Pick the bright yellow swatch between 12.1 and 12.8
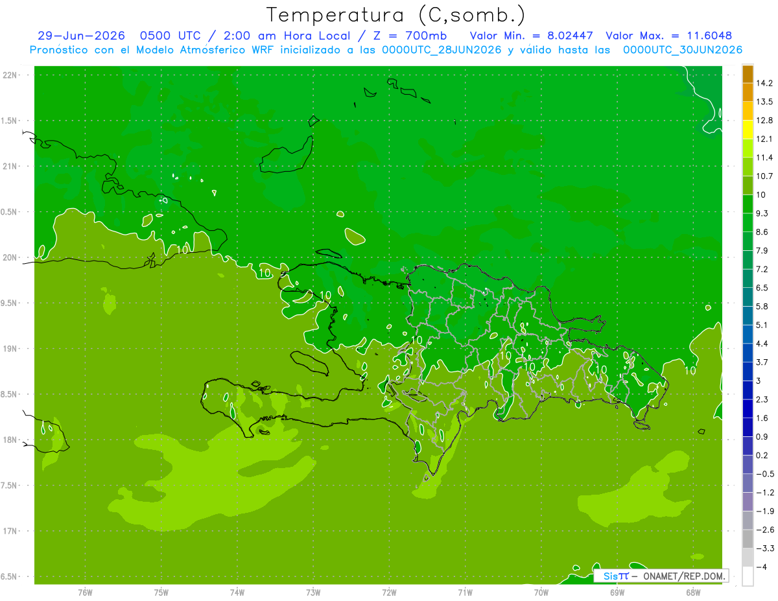778x601 pixels. [748, 130]
